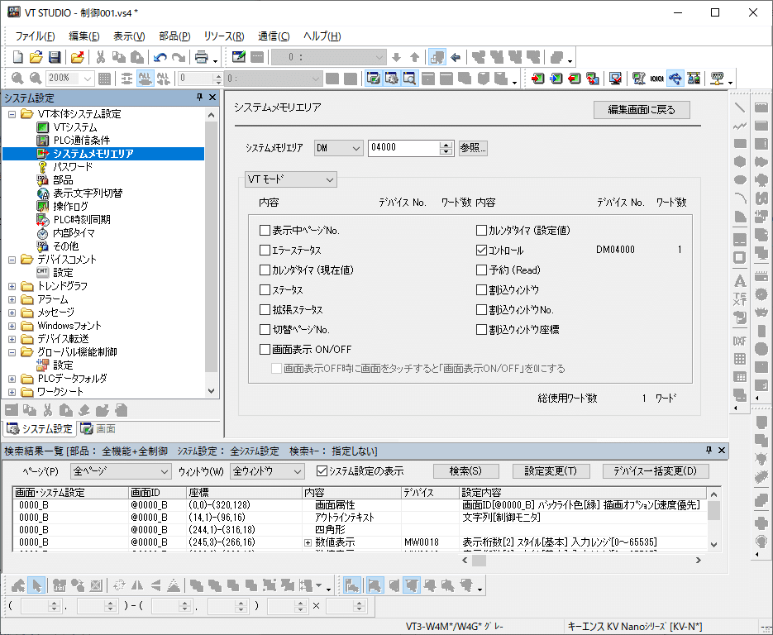The image size is (773, 635).
Task: Enable 画面表示 ON/OFF checkbox
Action: pyautogui.click(x=265, y=350)
